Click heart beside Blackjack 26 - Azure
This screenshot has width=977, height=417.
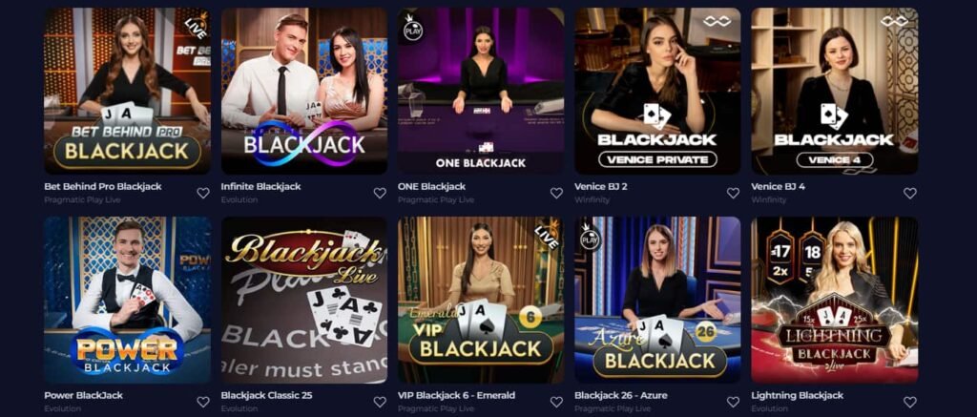coord(734,402)
